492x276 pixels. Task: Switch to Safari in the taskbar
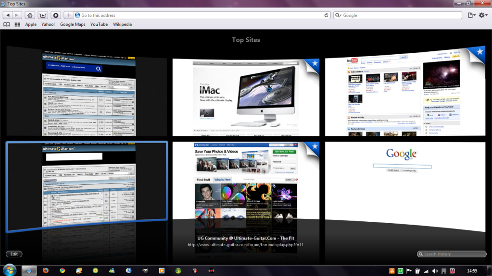pyautogui.click(x=29, y=270)
